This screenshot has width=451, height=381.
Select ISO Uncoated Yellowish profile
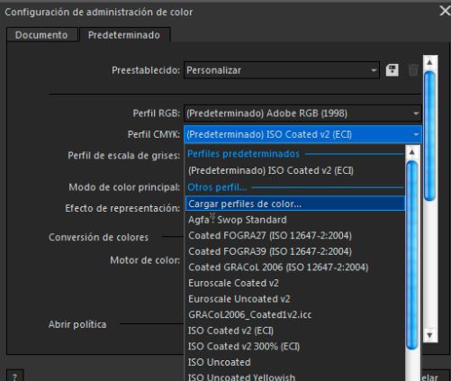[x=295, y=376]
